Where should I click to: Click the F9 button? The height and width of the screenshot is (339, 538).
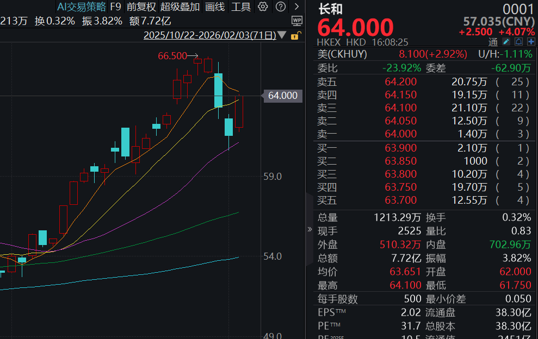pyautogui.click(x=116, y=7)
